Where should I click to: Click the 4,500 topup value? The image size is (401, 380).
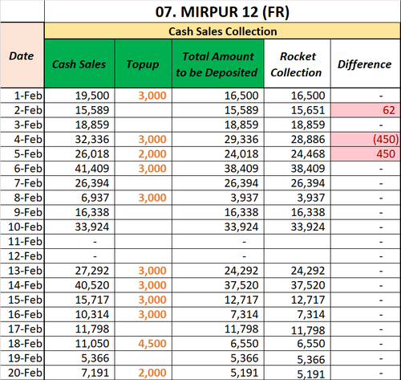[144, 344]
